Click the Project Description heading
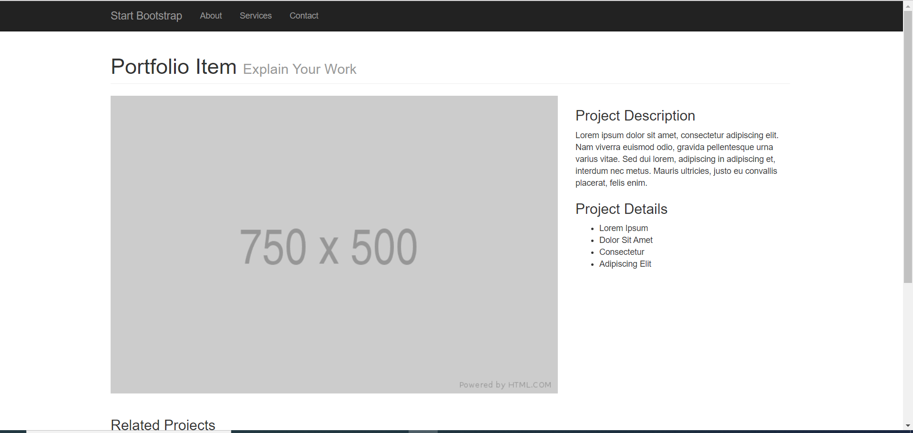913x433 pixels. [635, 116]
